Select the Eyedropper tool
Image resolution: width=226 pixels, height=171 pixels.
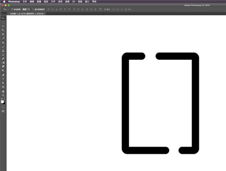[3, 38]
